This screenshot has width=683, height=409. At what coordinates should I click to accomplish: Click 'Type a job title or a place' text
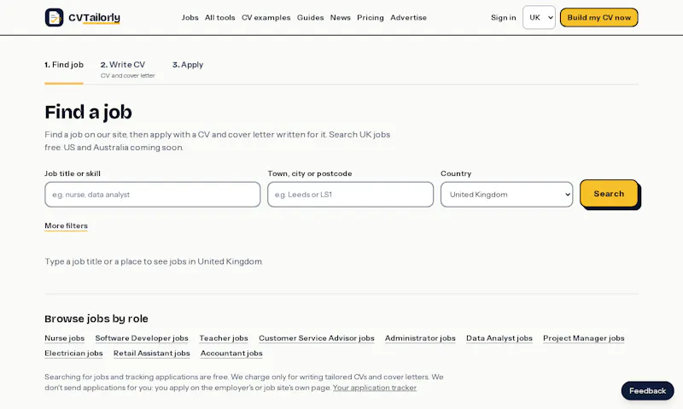click(154, 261)
